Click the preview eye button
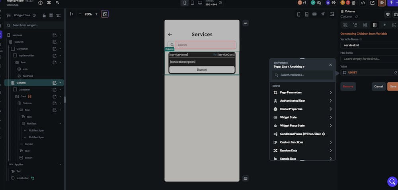This screenshot has width=398, height=190. (382, 3)
